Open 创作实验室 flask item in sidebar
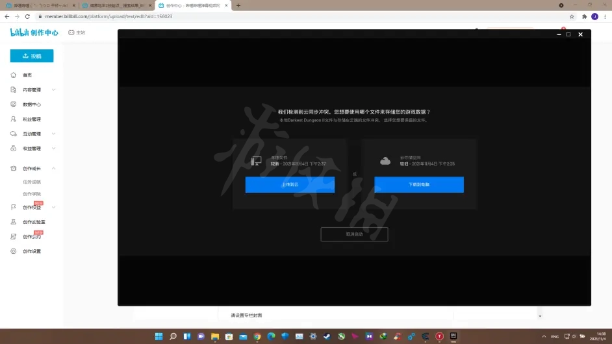Screen dimensions: 612x344 (x=34, y=222)
